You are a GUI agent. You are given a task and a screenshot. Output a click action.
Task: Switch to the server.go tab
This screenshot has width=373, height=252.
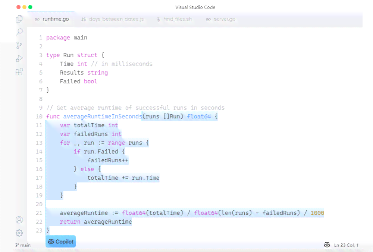click(220, 19)
